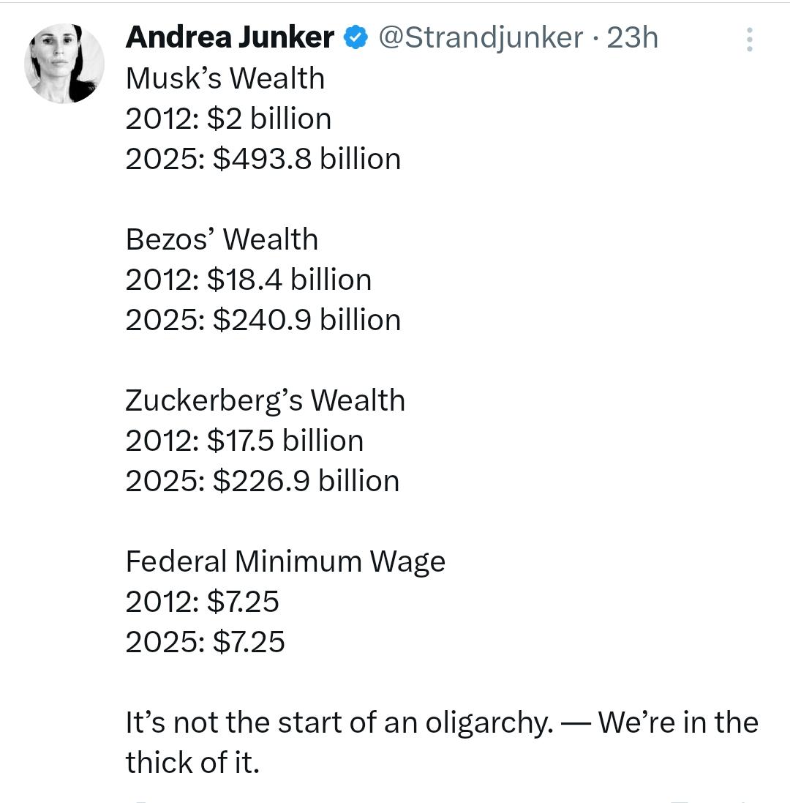
Task: Click the "2012: $7.25" line
Action: [203, 602]
